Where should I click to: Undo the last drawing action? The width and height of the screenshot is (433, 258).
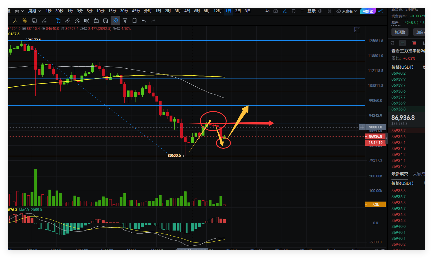click(144, 21)
